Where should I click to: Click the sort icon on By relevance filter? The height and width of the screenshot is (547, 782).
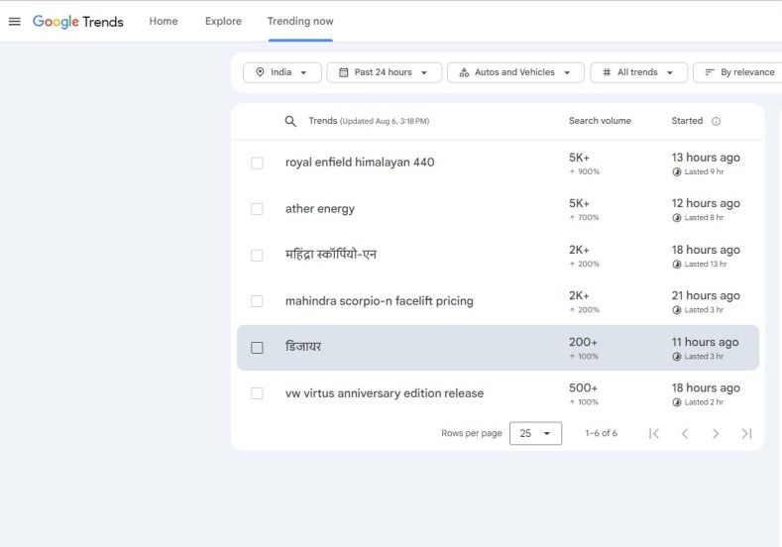[710, 72]
